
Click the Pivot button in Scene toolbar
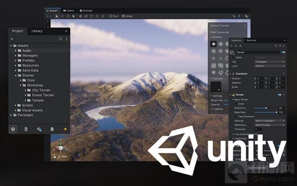point(114,16)
